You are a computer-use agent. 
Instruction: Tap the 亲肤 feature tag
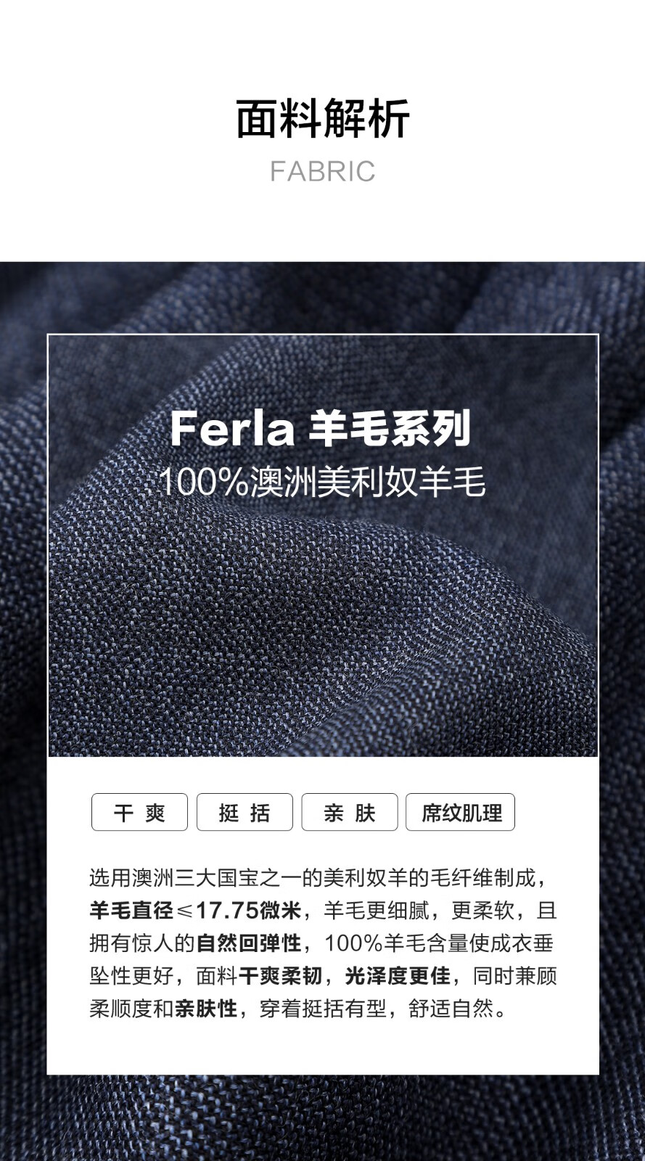coord(350,812)
